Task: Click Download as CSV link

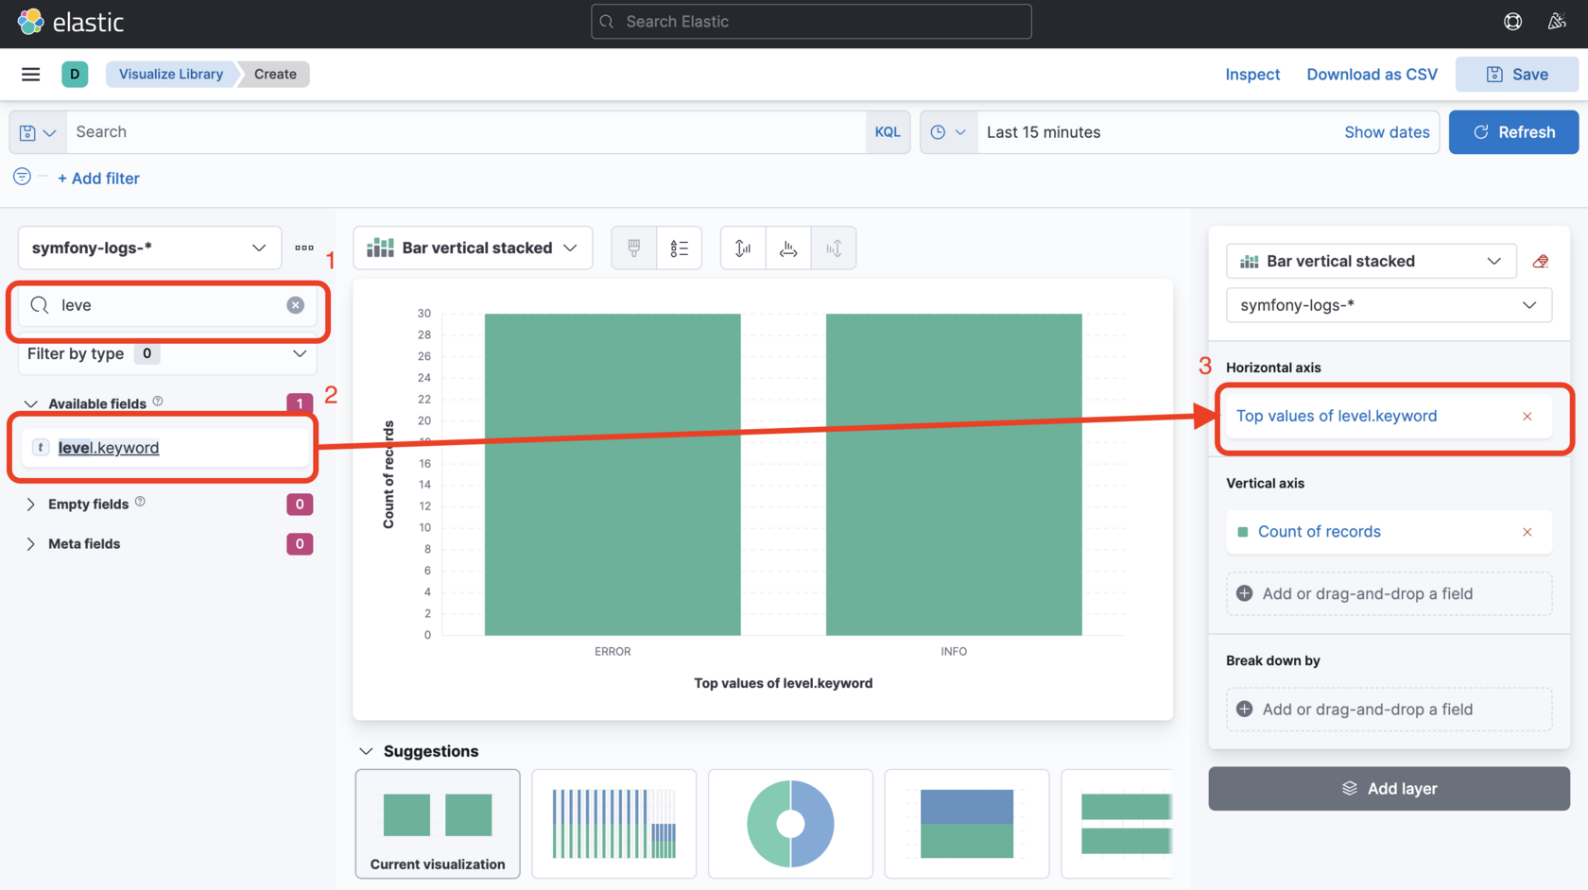Action: tap(1372, 75)
